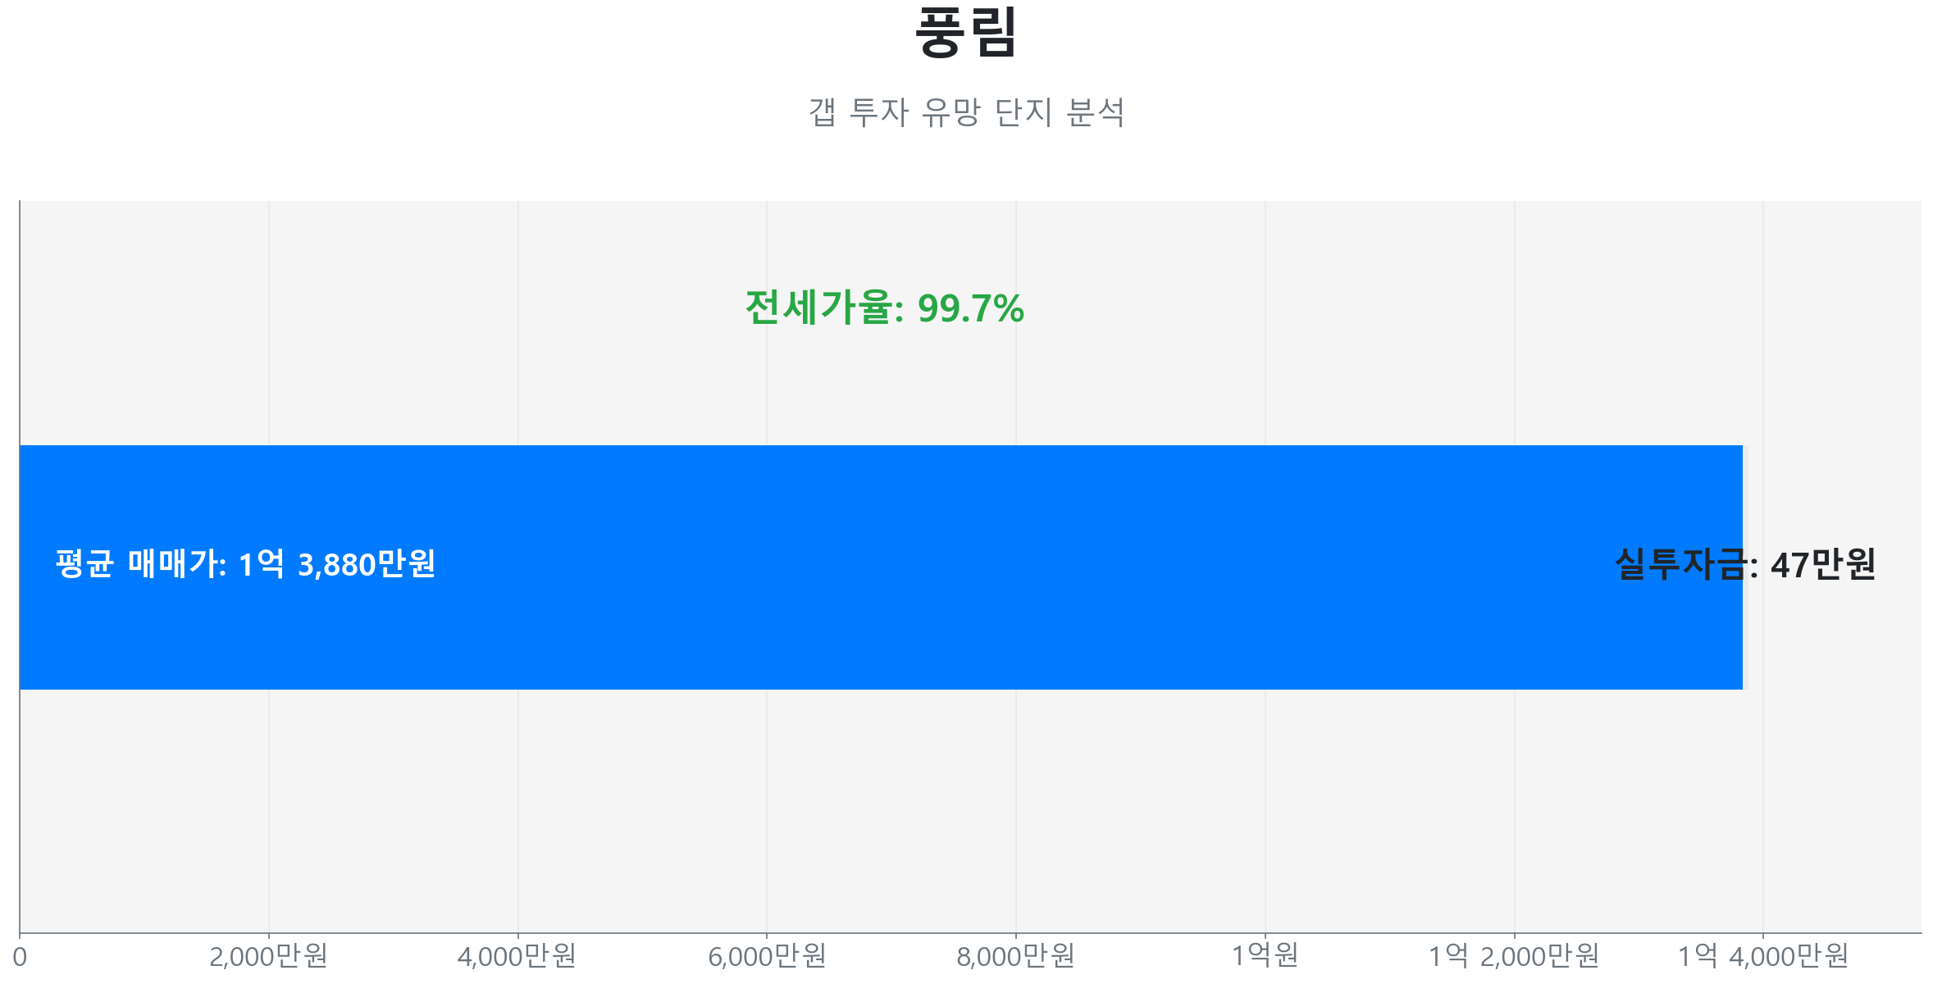
Task: Click the 1억 2,000만원 axis tick label
Action: point(1514,956)
